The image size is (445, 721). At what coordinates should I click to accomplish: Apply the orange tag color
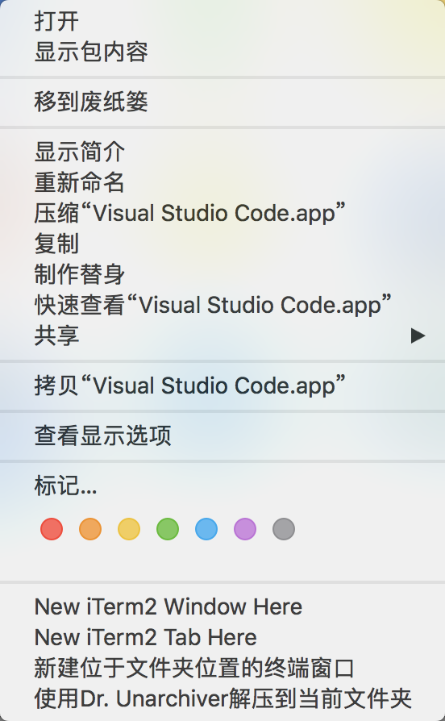(x=90, y=529)
